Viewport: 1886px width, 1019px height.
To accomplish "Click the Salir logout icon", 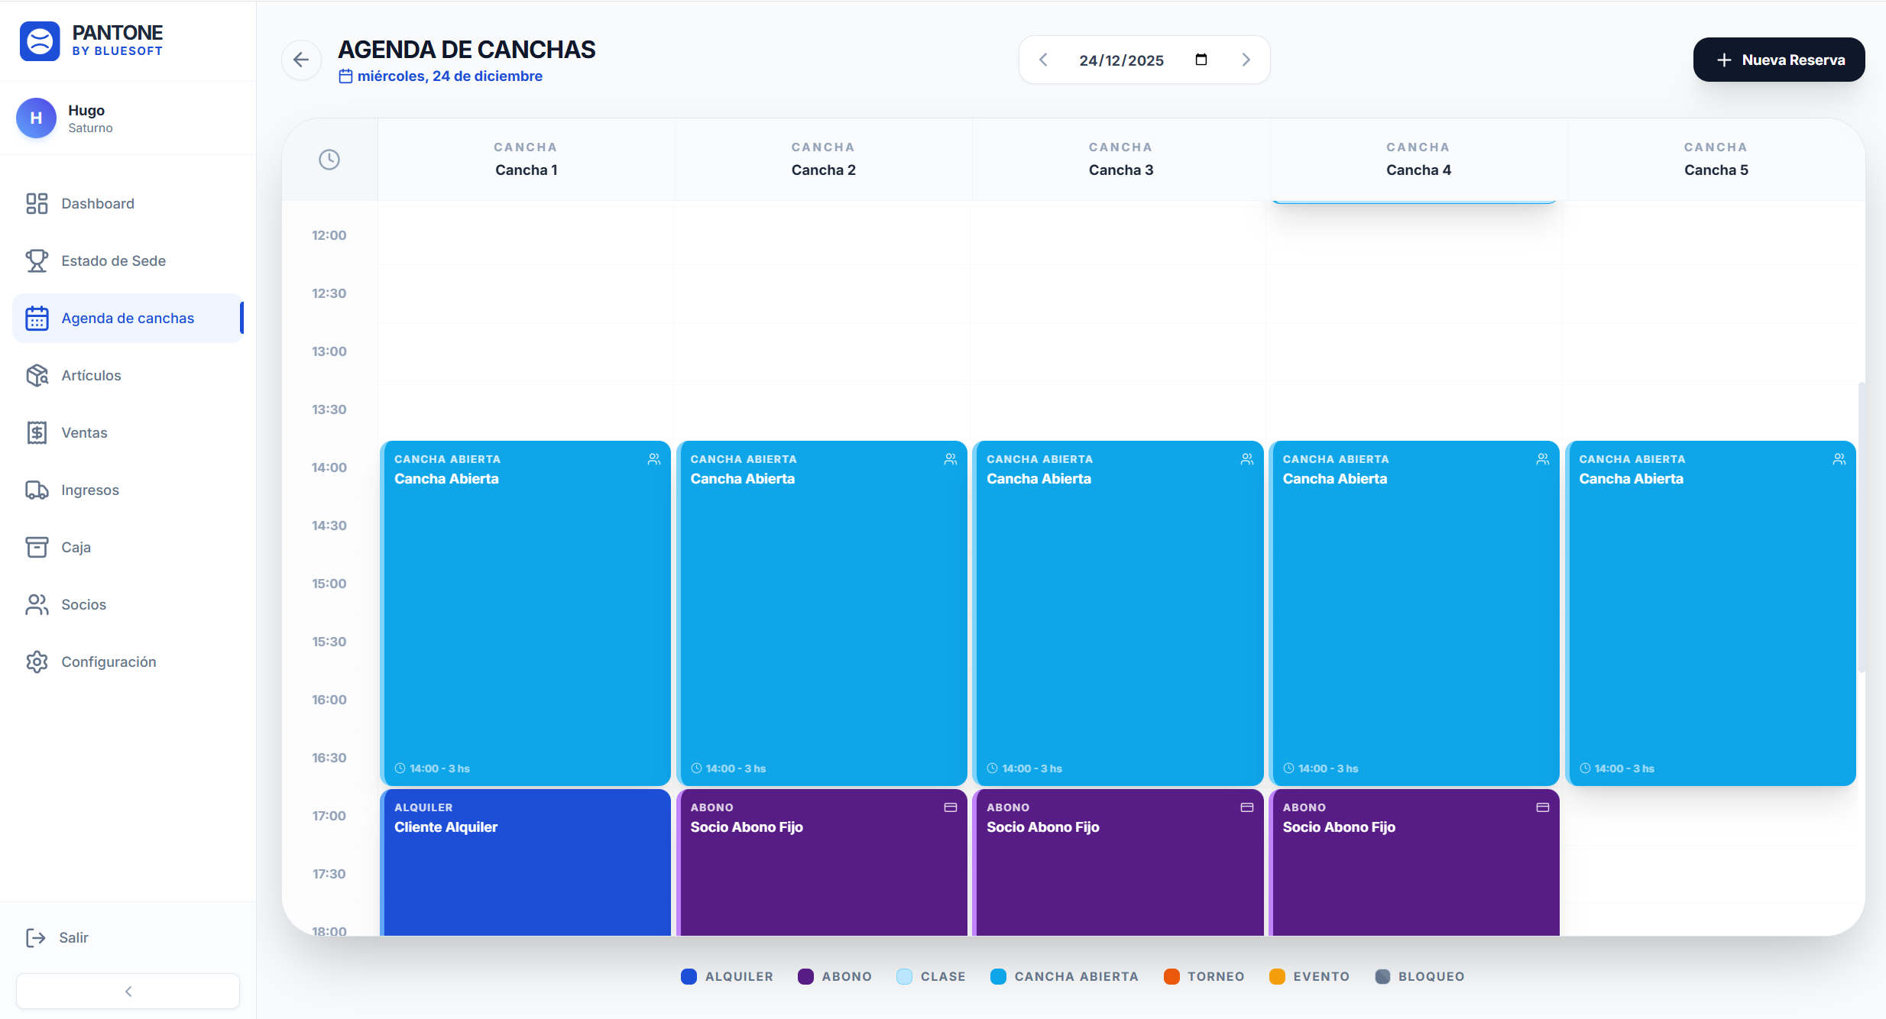I will (36, 937).
